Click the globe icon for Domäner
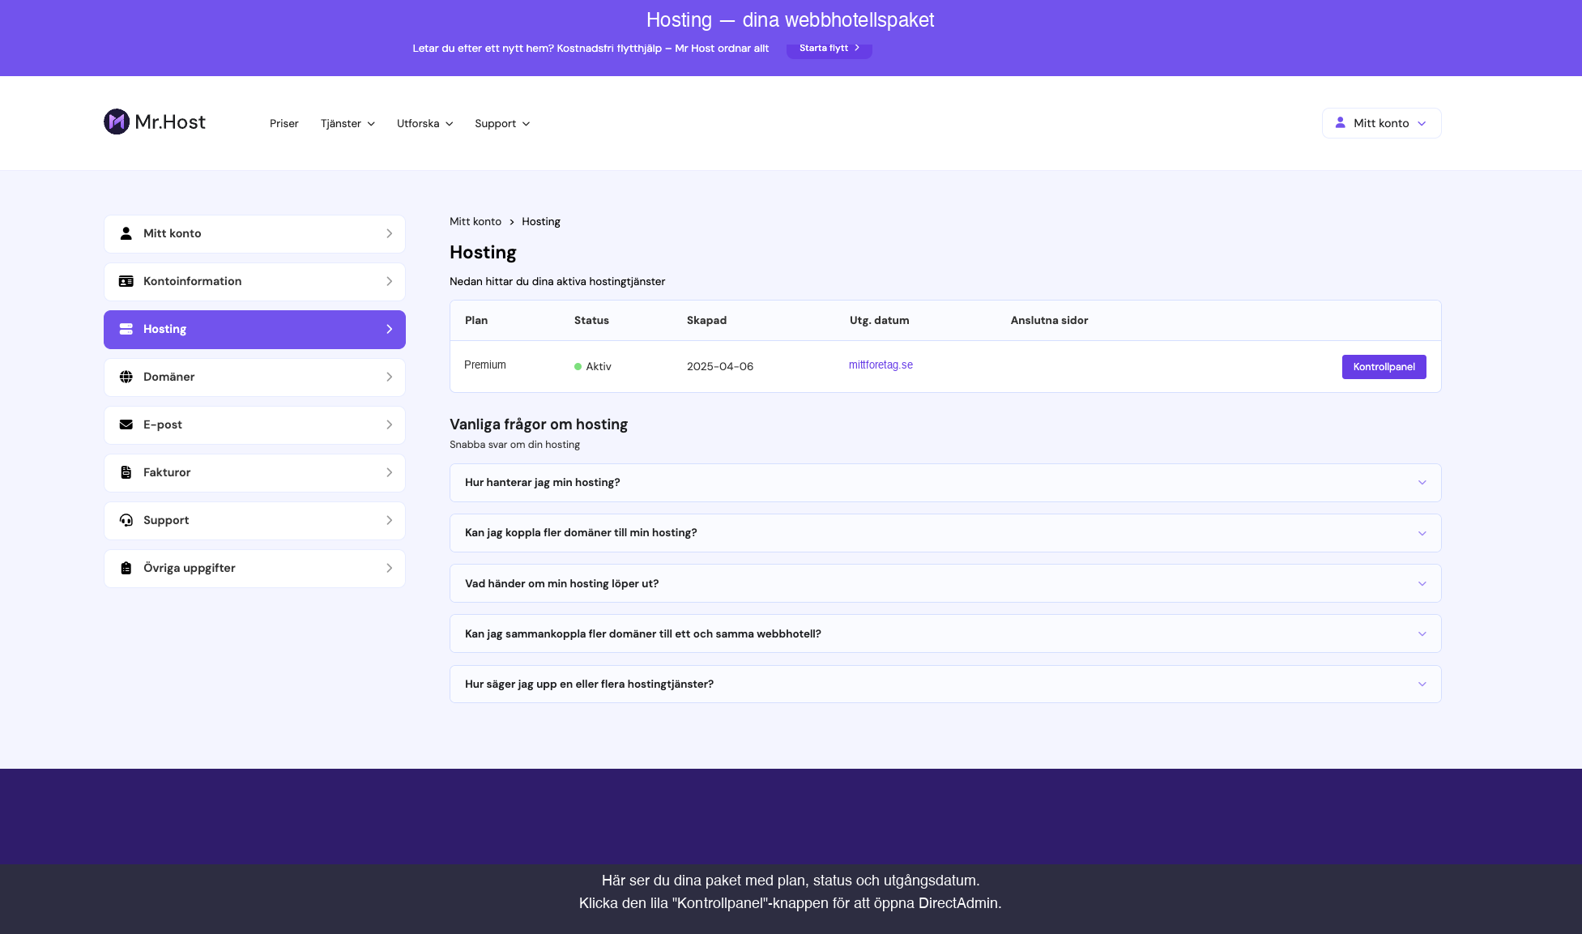This screenshot has width=1582, height=934. tap(126, 377)
